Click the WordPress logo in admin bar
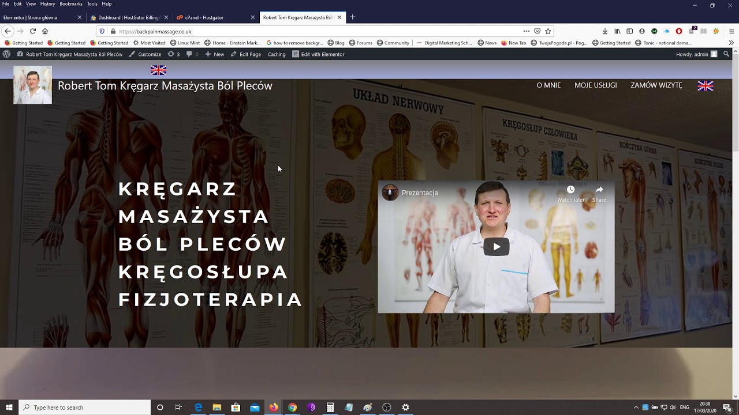This screenshot has height=415, width=739. pos(6,54)
